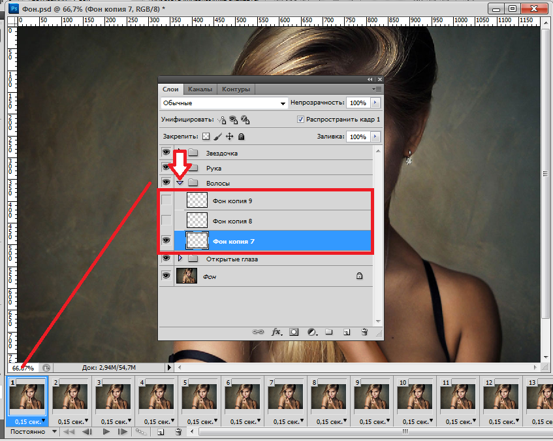The height and width of the screenshot is (441, 553).
Task: Open the fx layer style menu
Action: 277,332
